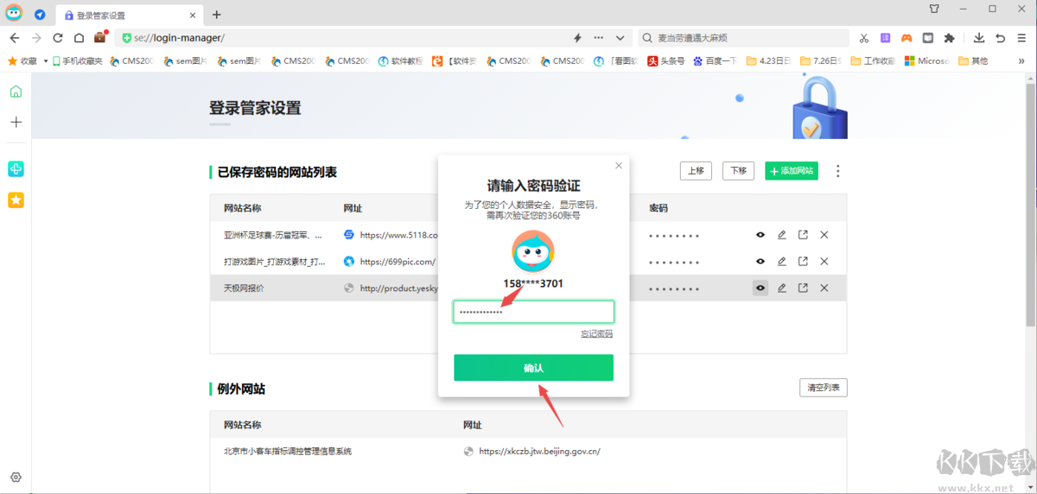
Task: Click the forward navigation arrow
Action: click(36, 38)
